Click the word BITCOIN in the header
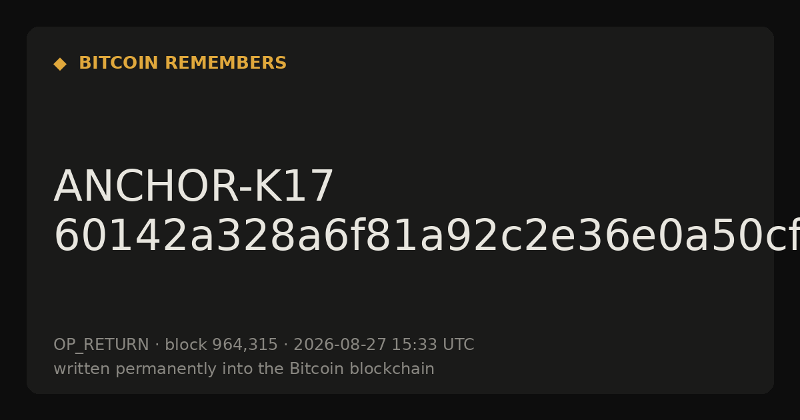Screen dimensions: 800x420 [119, 63]
